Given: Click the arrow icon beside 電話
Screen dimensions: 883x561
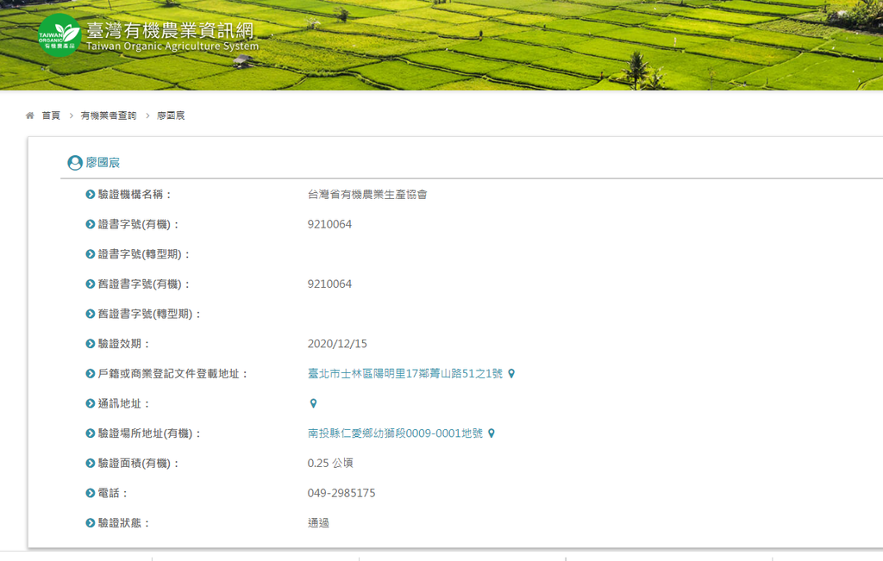Looking at the screenshot, I should pyautogui.click(x=89, y=492).
